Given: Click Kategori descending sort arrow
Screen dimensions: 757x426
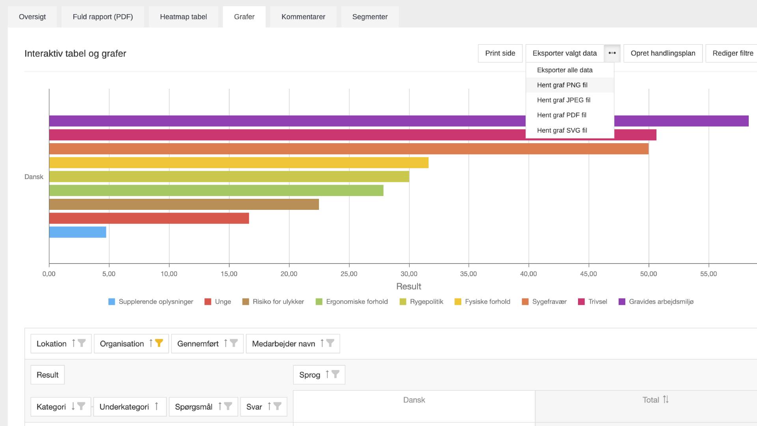Looking at the screenshot, I should (73, 406).
